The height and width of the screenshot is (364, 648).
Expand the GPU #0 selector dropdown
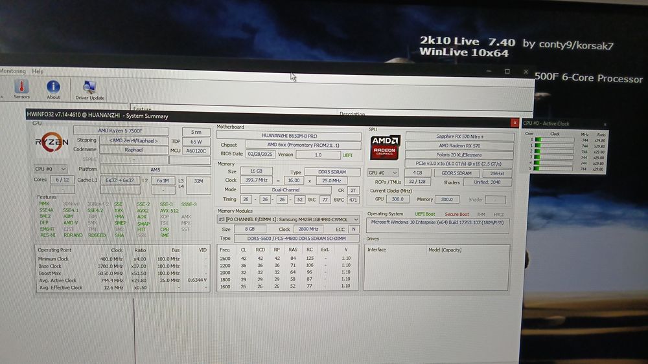click(383, 173)
